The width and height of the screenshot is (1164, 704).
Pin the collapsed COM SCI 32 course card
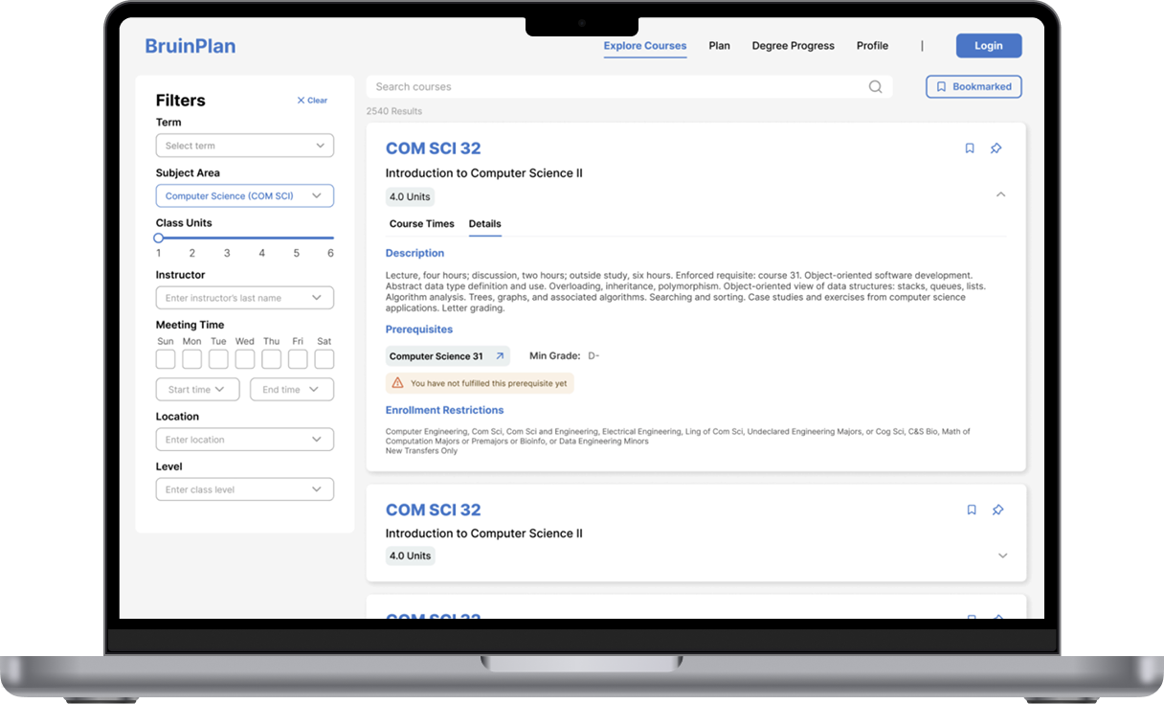[997, 511]
